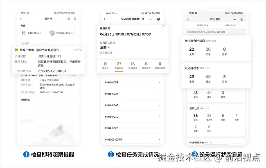The height and width of the screenshot is (168, 266).
Task: Switch to 超期未完成 tab
Action: point(160,66)
